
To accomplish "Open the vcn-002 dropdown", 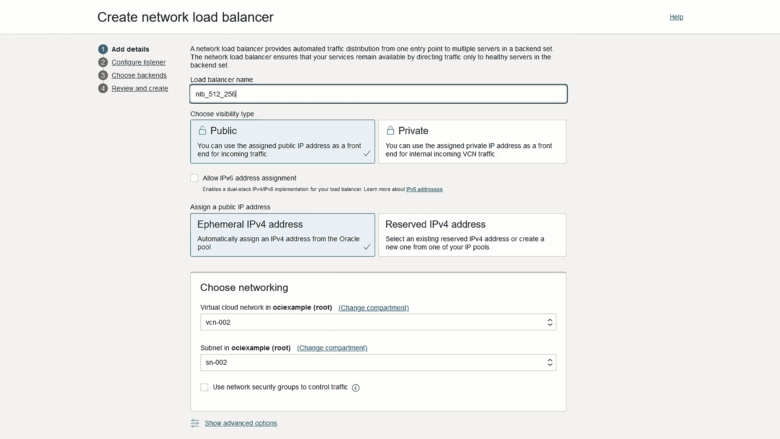I will tap(378, 322).
